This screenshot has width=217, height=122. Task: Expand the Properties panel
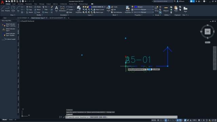[138, 15]
